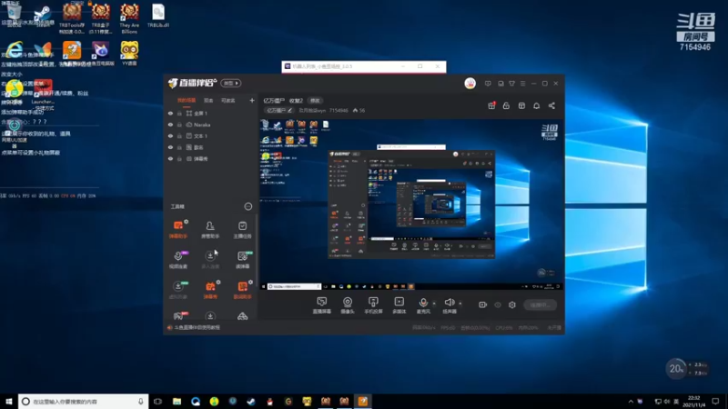Screen dimensions: 728x409
Task: Open the 主播任务 streamer tasks tool
Action: click(242, 229)
